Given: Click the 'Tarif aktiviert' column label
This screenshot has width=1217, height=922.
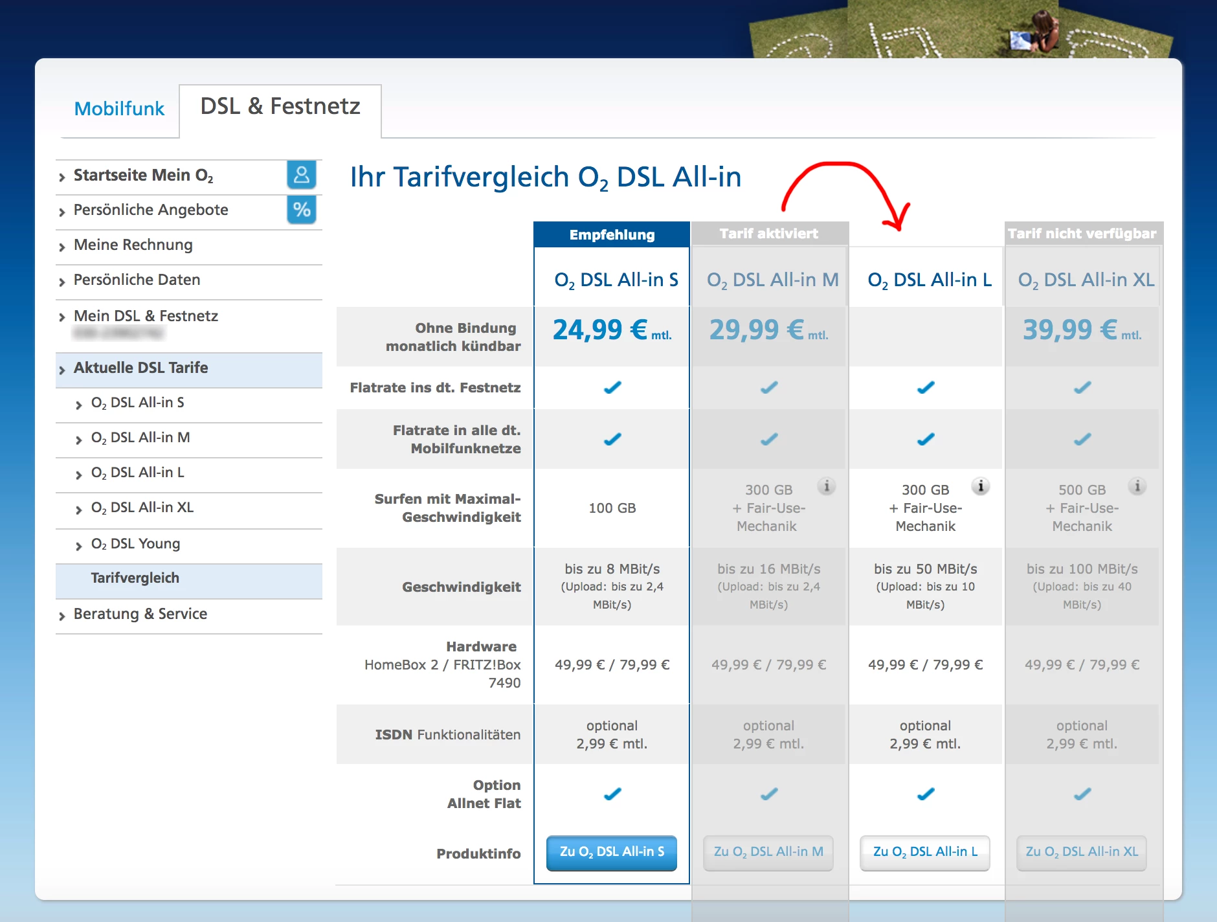Looking at the screenshot, I should pyautogui.click(x=769, y=234).
